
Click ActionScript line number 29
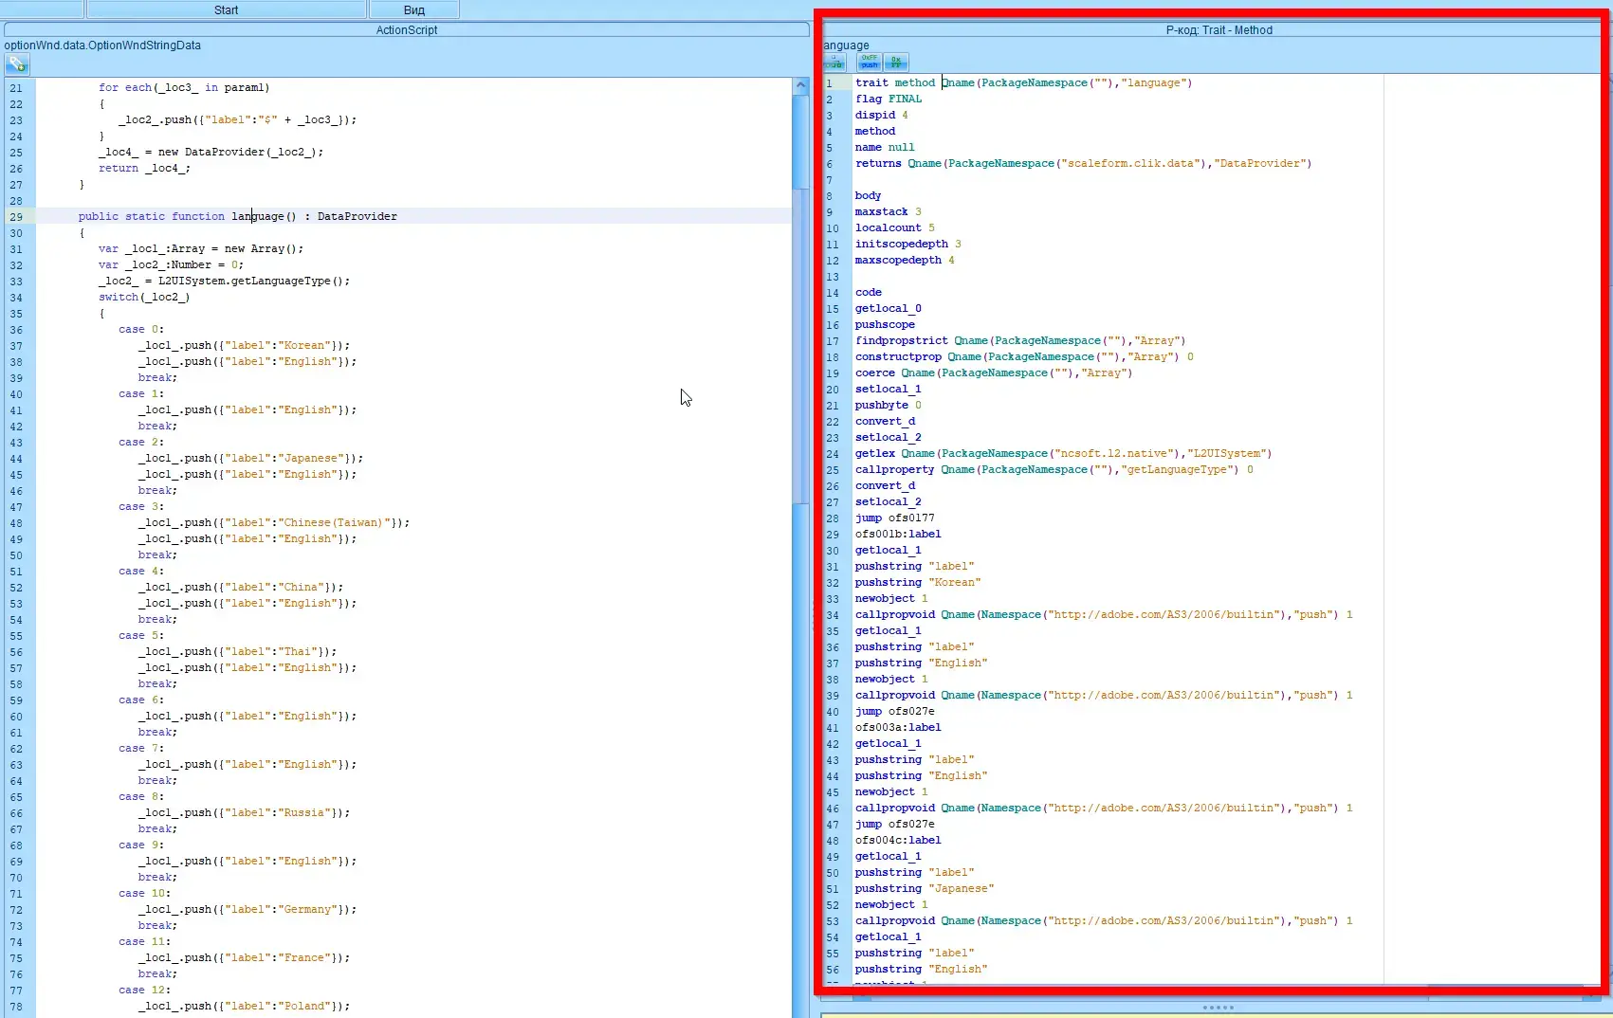coord(16,216)
